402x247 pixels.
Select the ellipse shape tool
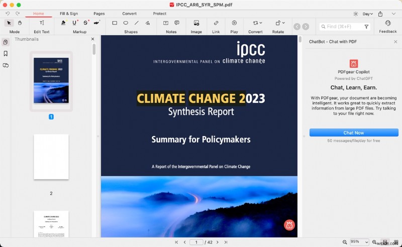tap(126, 23)
